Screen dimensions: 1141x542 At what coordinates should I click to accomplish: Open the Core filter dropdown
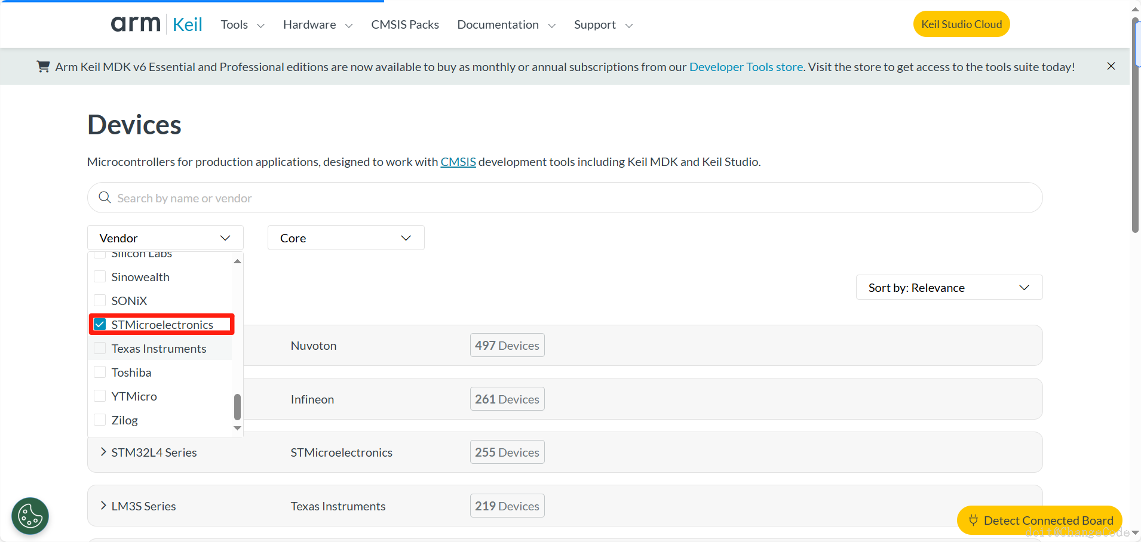[x=345, y=238]
